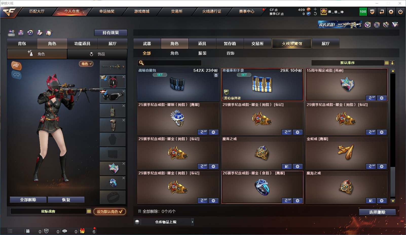This screenshot has height=235, width=406.
Task: Click the gift box icon in status bar
Action: (82, 231)
